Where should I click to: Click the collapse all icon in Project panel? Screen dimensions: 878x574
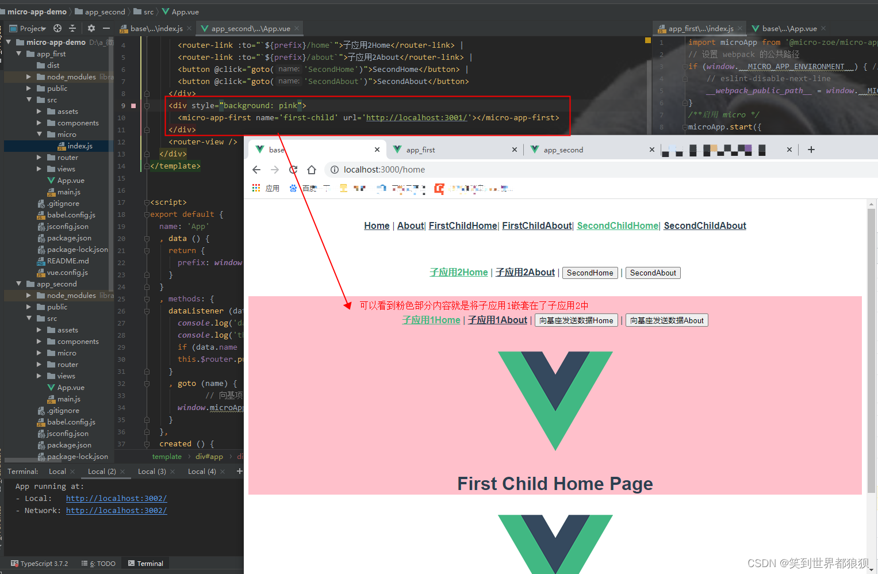pyautogui.click(x=72, y=28)
